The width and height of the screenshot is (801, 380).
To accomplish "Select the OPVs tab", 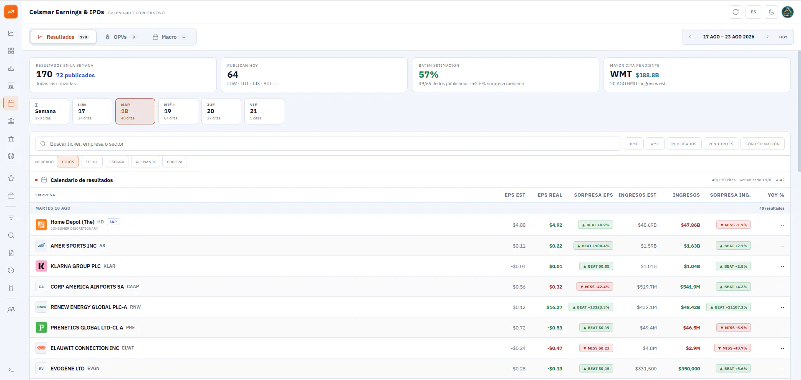I will (120, 37).
